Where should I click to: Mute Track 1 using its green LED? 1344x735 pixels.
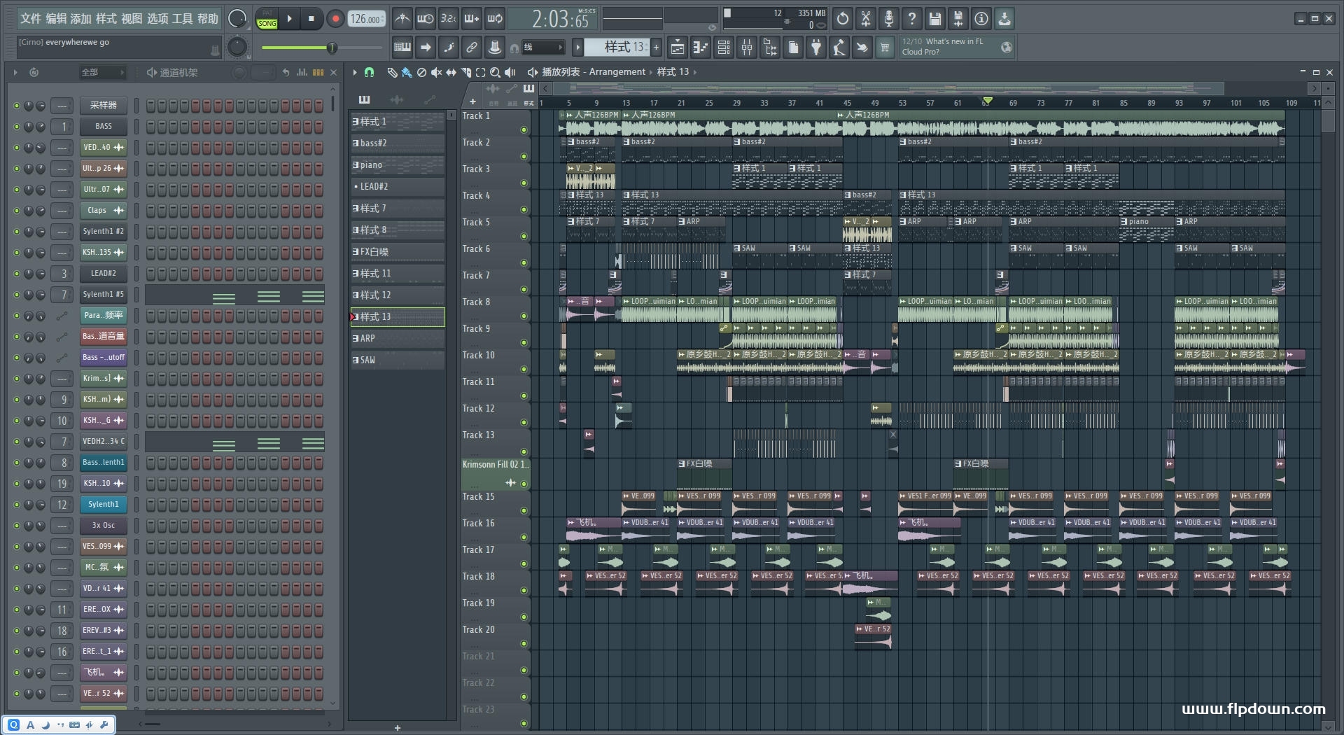click(x=524, y=130)
